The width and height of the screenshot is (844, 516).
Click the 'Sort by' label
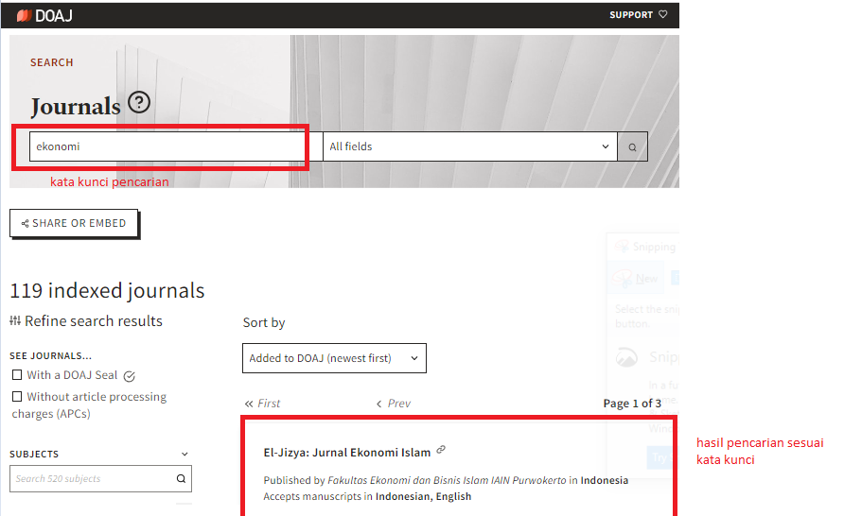click(264, 322)
